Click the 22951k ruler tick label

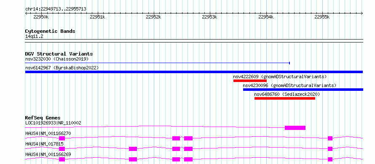pyautogui.click(x=97, y=17)
